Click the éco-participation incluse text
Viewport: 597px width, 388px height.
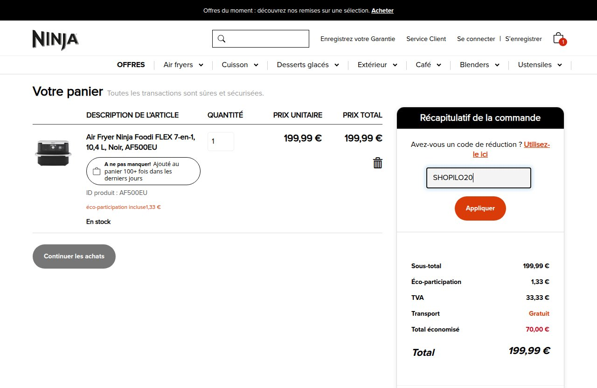point(123,207)
